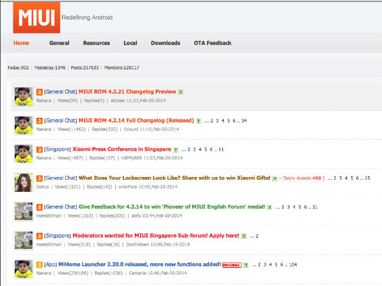Open Nanana avatar on Xiaomi Press Conference row
Screen dimensions: 382x286
point(24,154)
